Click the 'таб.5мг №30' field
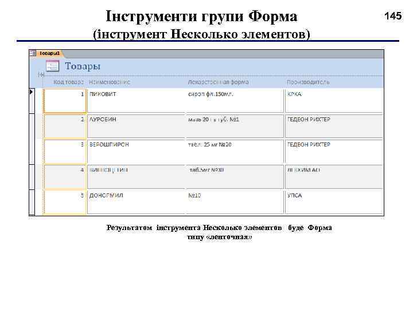 click(x=235, y=177)
